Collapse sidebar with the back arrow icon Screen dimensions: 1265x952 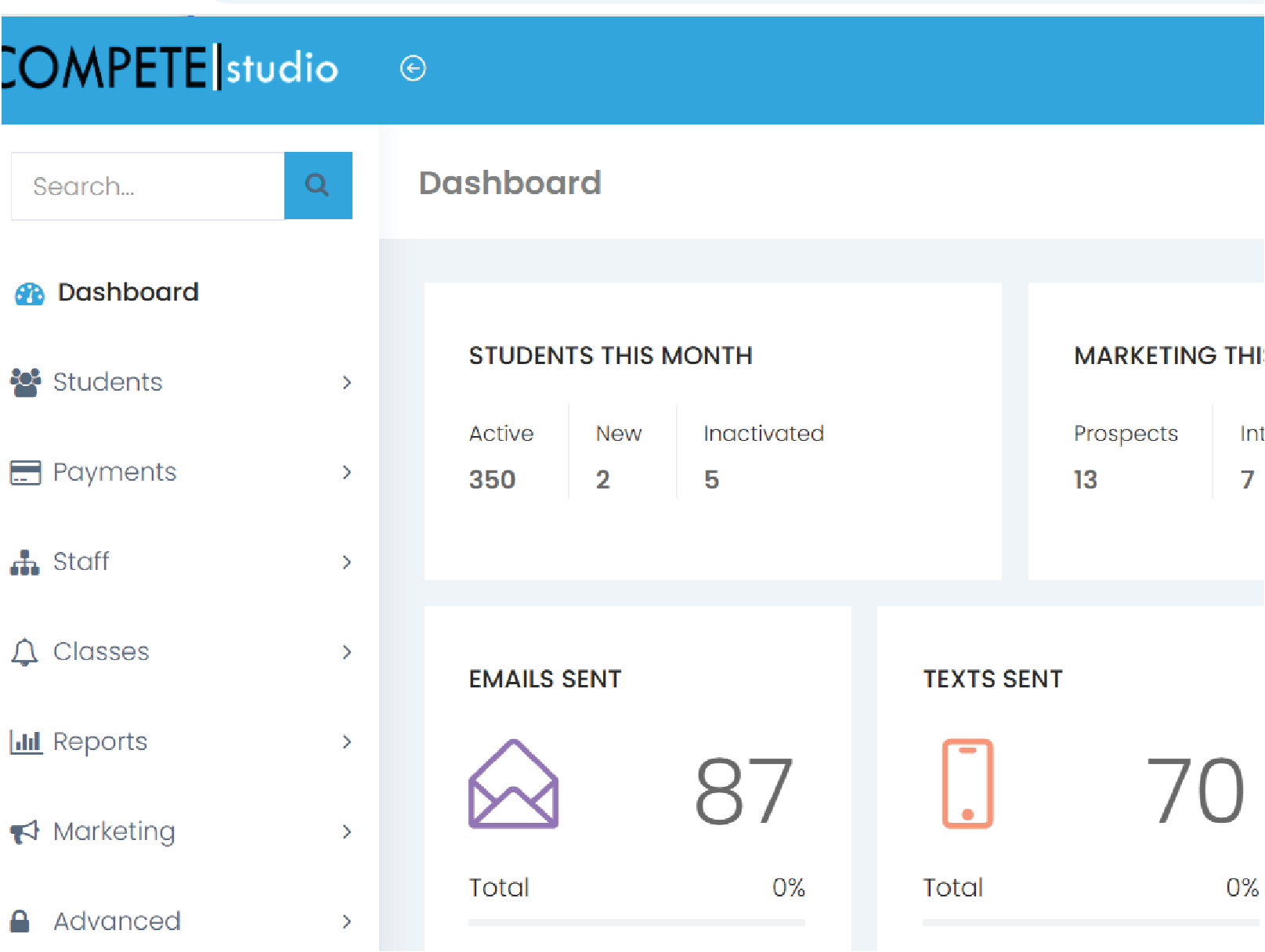(x=413, y=68)
